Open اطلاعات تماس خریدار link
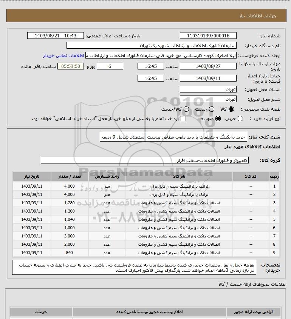Screen dimensions: 291x319 [63, 55]
